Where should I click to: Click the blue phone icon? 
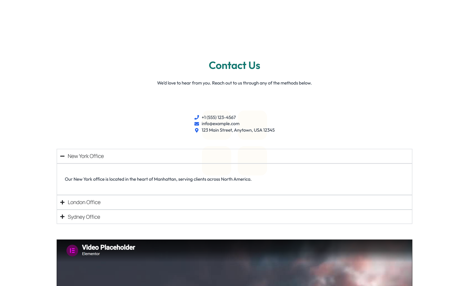coord(196,117)
